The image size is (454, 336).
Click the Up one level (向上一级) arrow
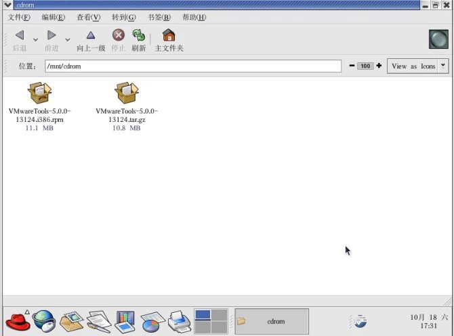tap(91, 36)
